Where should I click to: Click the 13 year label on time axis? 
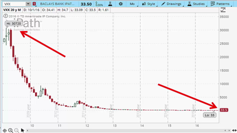[114, 126]
